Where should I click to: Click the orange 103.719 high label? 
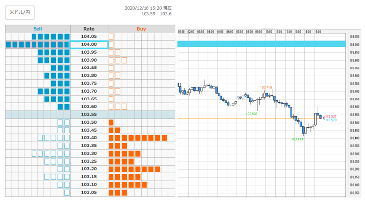click(x=266, y=88)
